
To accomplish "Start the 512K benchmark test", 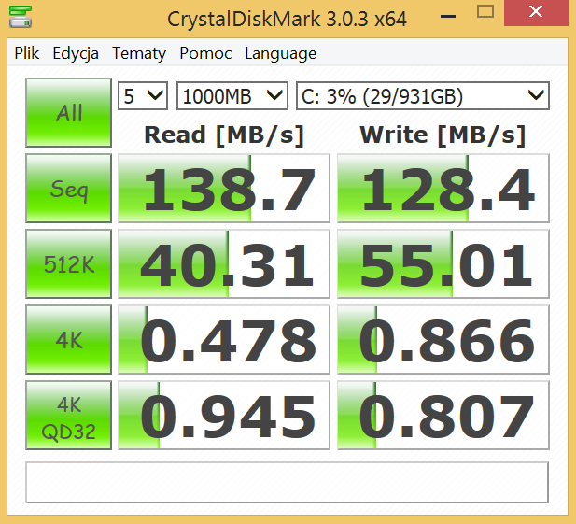I will coord(69,263).
